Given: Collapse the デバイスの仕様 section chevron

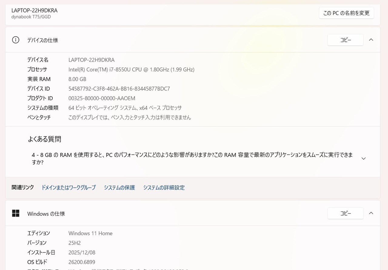Looking at the screenshot, I should coord(371,40).
